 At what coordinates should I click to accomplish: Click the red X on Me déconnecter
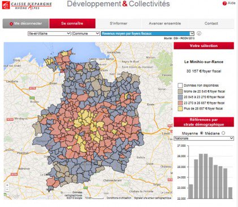click(11, 24)
